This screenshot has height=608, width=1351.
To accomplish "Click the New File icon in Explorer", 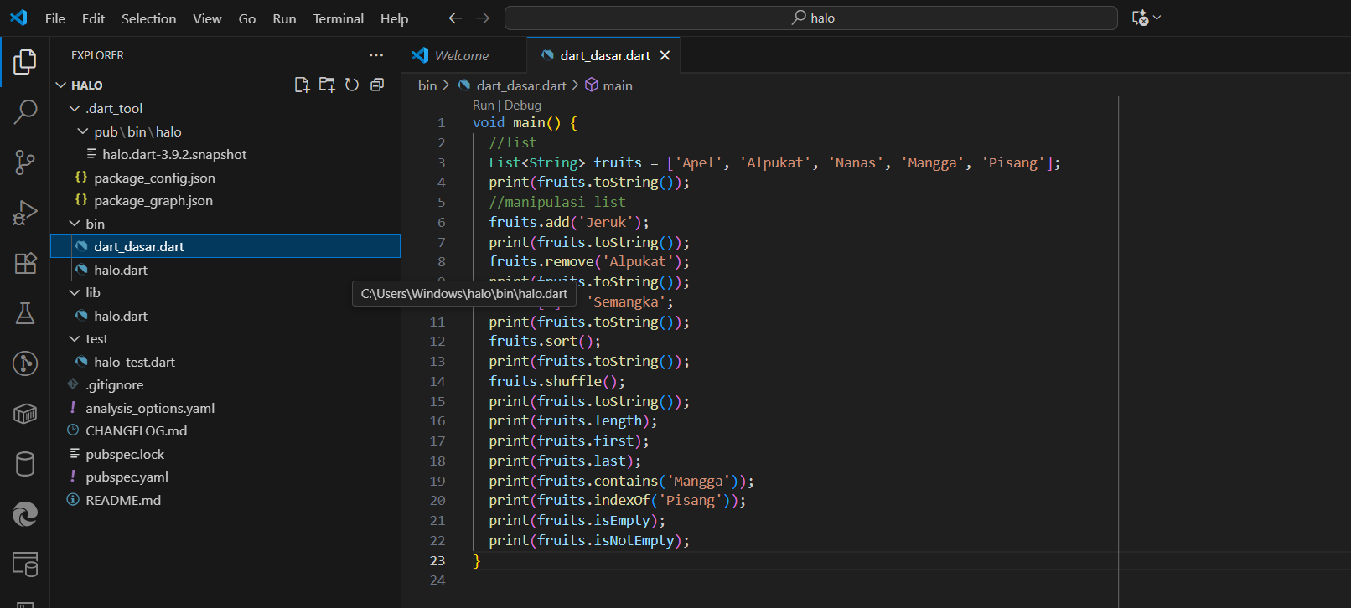I will tap(302, 85).
